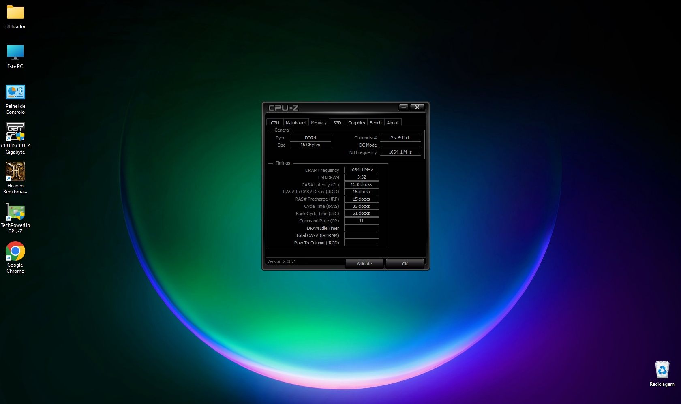The height and width of the screenshot is (404, 681).
Task: Click the Bank Cycle Time (tRC) label
Action: click(317, 214)
